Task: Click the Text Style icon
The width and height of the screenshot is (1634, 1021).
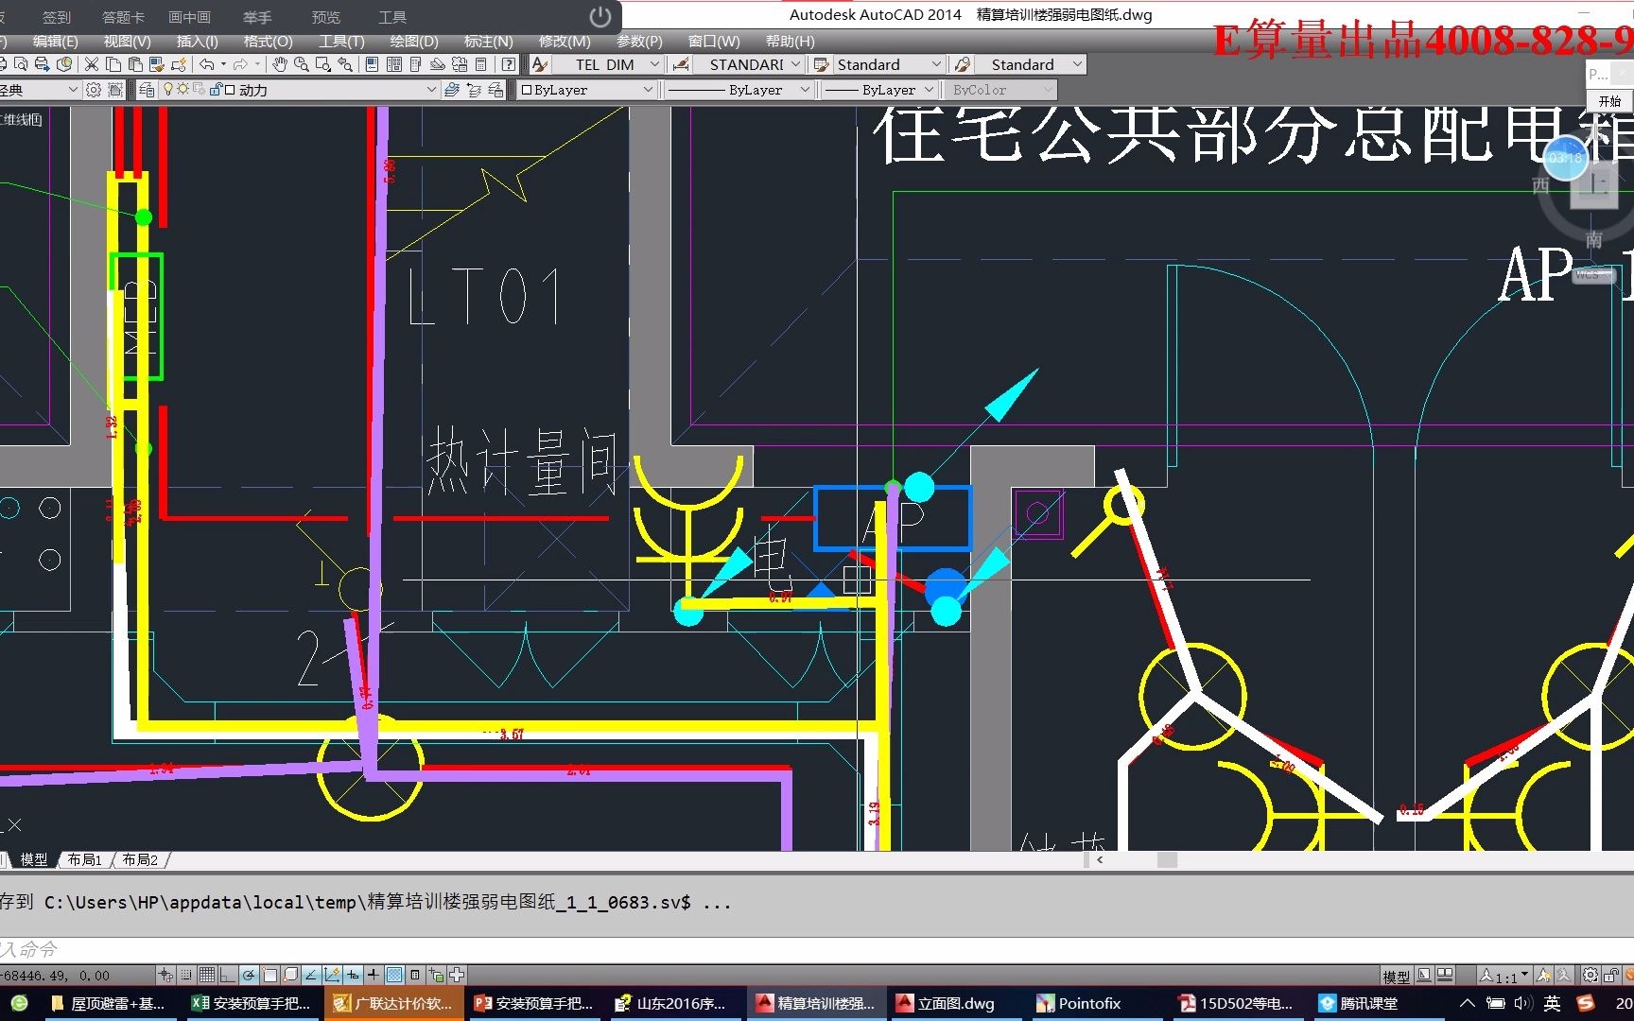Action: click(540, 64)
